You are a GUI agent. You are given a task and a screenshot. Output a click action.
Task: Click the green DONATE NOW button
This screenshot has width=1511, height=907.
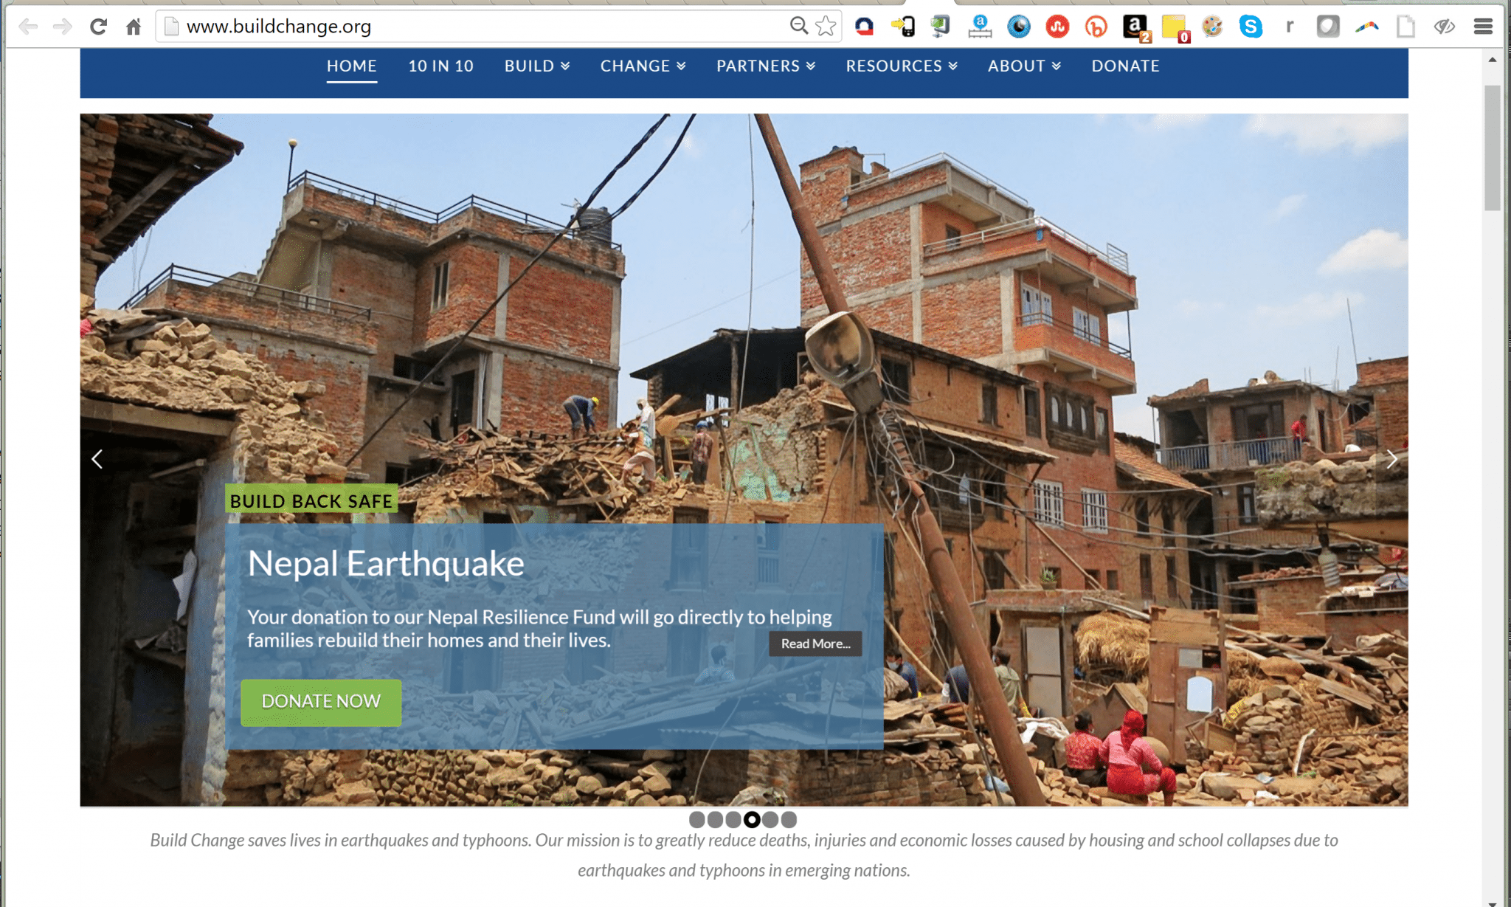[321, 702]
